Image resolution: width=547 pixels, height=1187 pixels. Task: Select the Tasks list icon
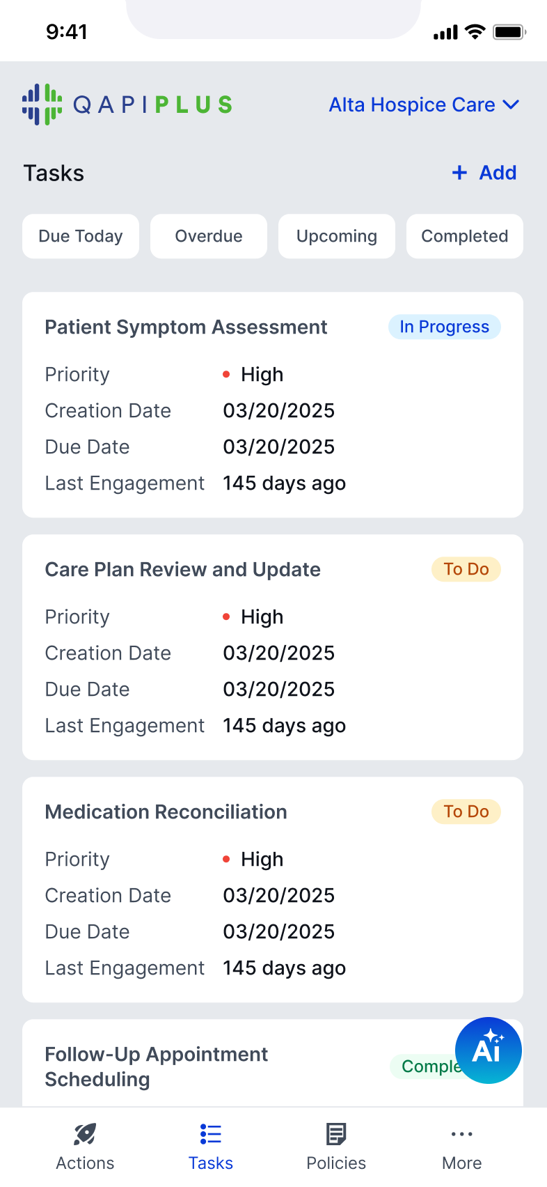(211, 1134)
